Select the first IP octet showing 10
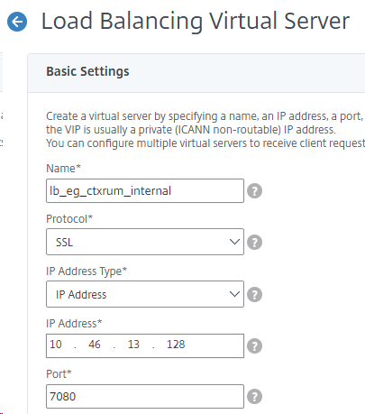365x414 pixels. [56, 345]
